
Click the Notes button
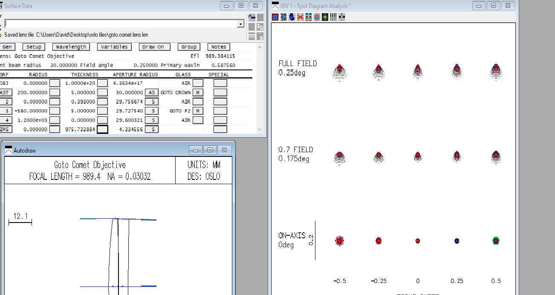219,47
